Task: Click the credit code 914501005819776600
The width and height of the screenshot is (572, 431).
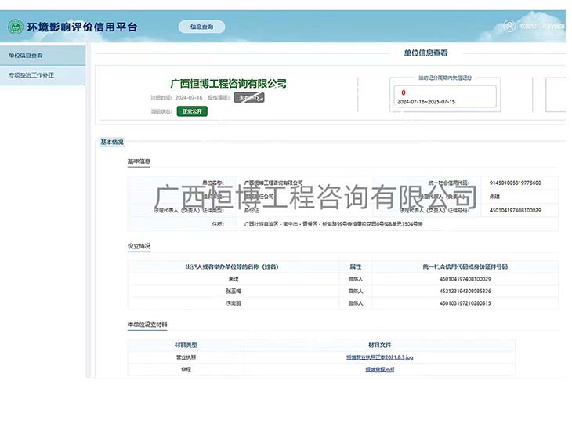Action: click(x=515, y=183)
